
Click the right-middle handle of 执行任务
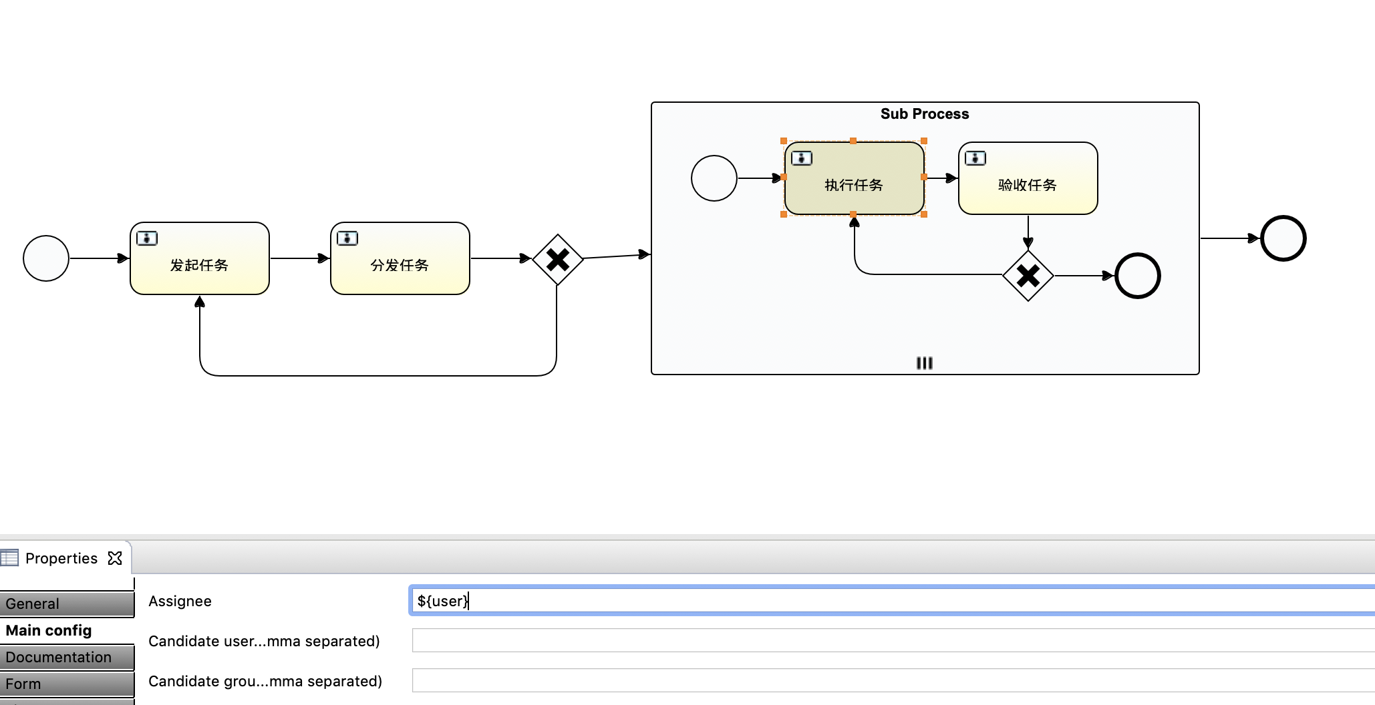(x=924, y=177)
